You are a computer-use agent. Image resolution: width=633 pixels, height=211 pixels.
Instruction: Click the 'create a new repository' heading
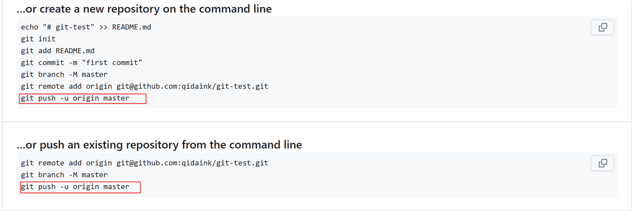coord(144,9)
